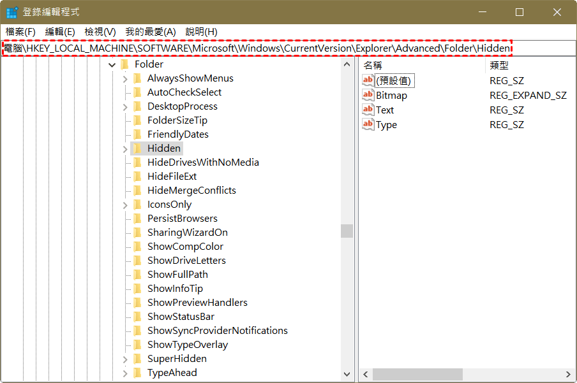This screenshot has width=577, height=383.
Task: Click the folder icon beside ShowStatusBar
Action: click(137, 317)
